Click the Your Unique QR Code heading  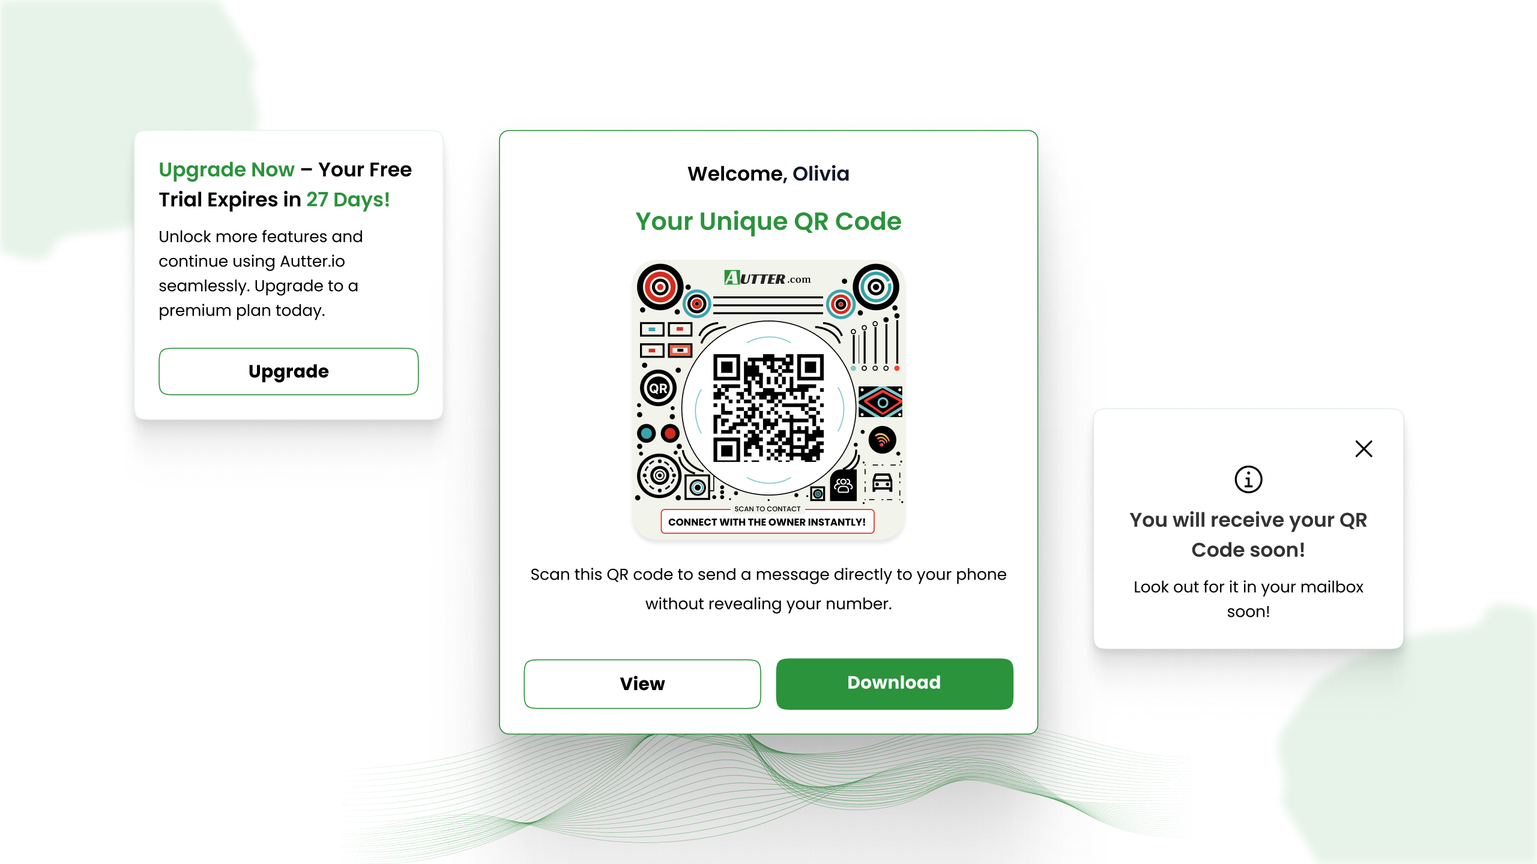click(768, 221)
